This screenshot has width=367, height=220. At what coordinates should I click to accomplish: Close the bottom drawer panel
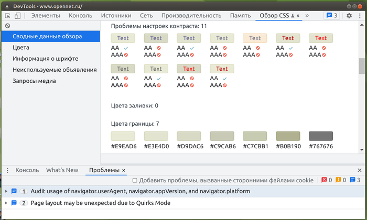[359, 170]
